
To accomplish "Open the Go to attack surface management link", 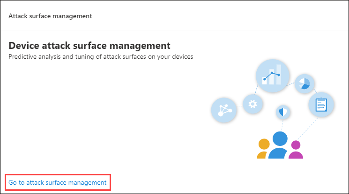I will pyautogui.click(x=58, y=182).
